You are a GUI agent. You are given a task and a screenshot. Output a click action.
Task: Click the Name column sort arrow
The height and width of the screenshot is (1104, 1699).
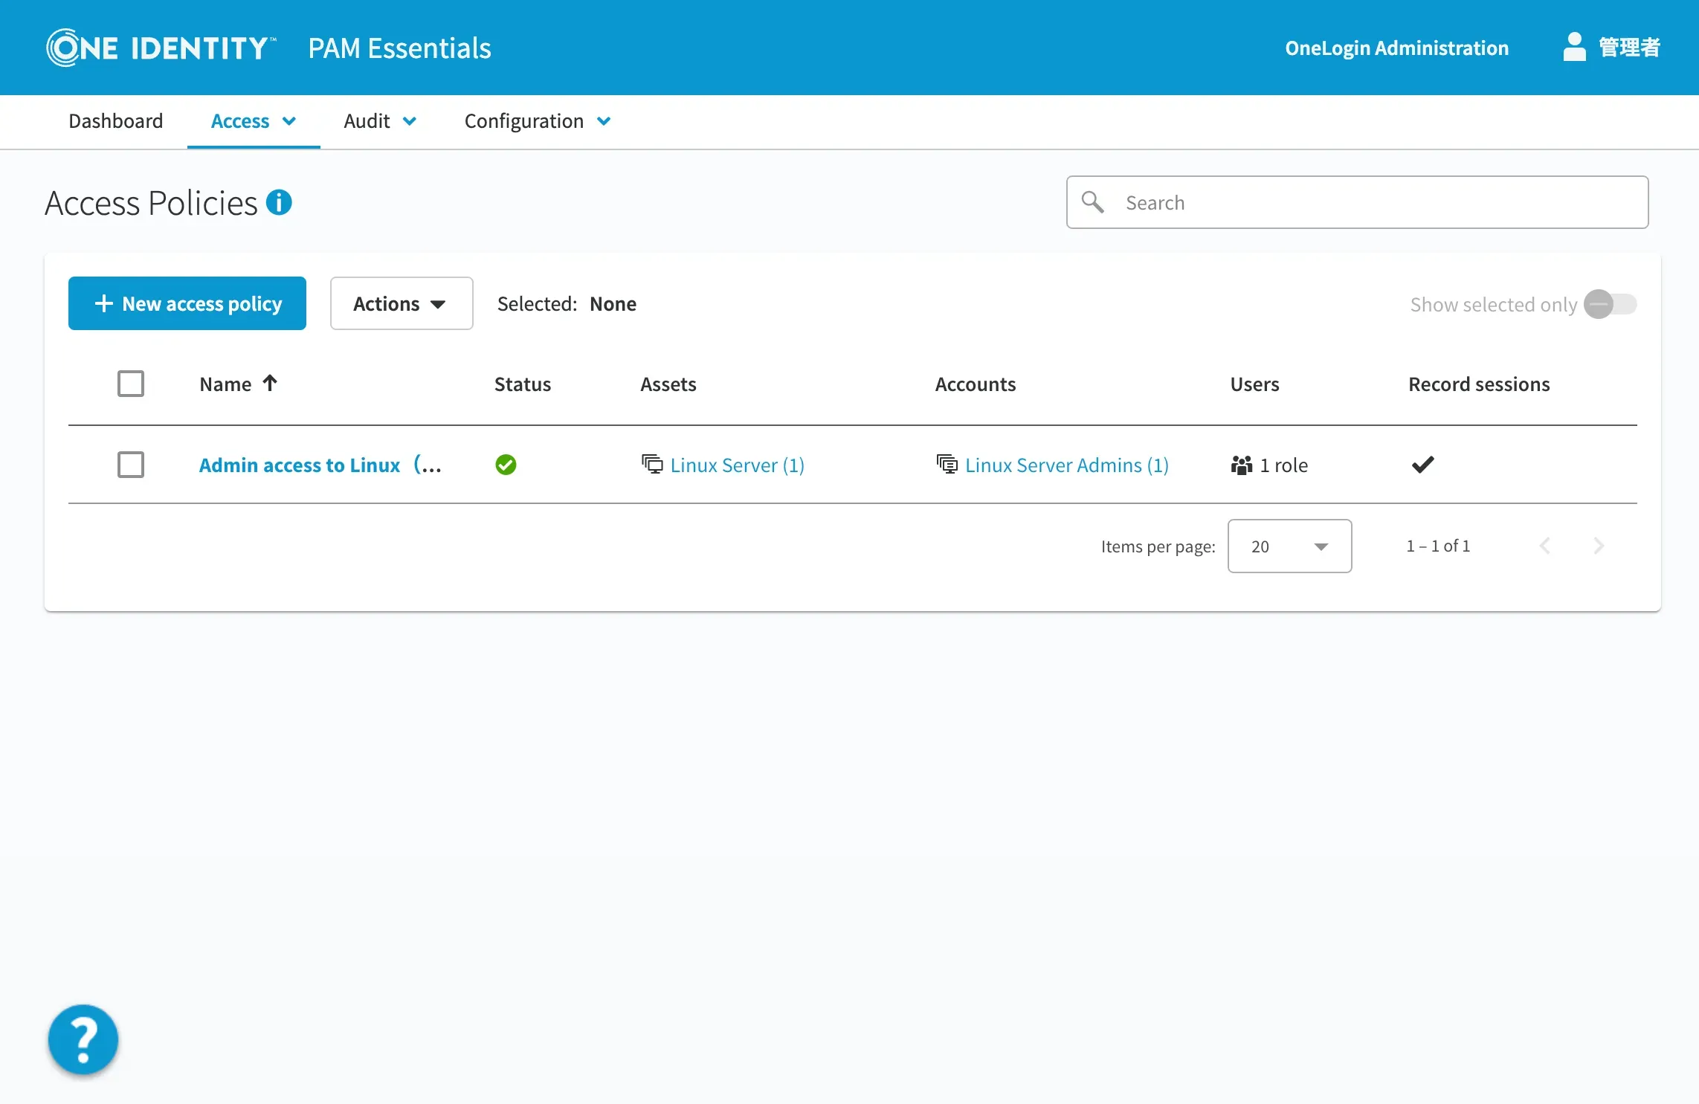[270, 383]
